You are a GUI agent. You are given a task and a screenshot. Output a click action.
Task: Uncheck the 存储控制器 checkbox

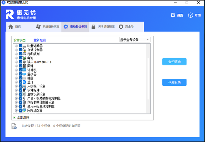20,50
